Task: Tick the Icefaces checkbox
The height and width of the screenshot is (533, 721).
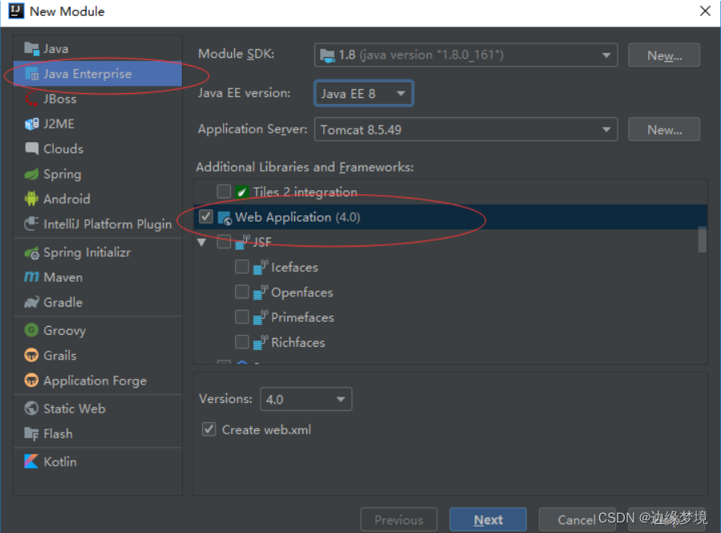Action: click(x=242, y=267)
